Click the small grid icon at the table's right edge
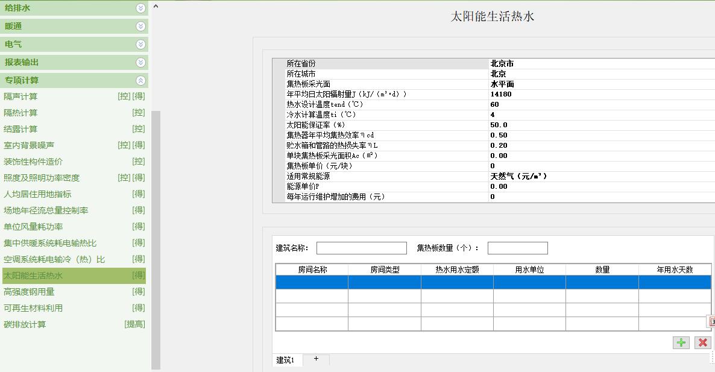This screenshot has height=372, width=715. coord(711,323)
